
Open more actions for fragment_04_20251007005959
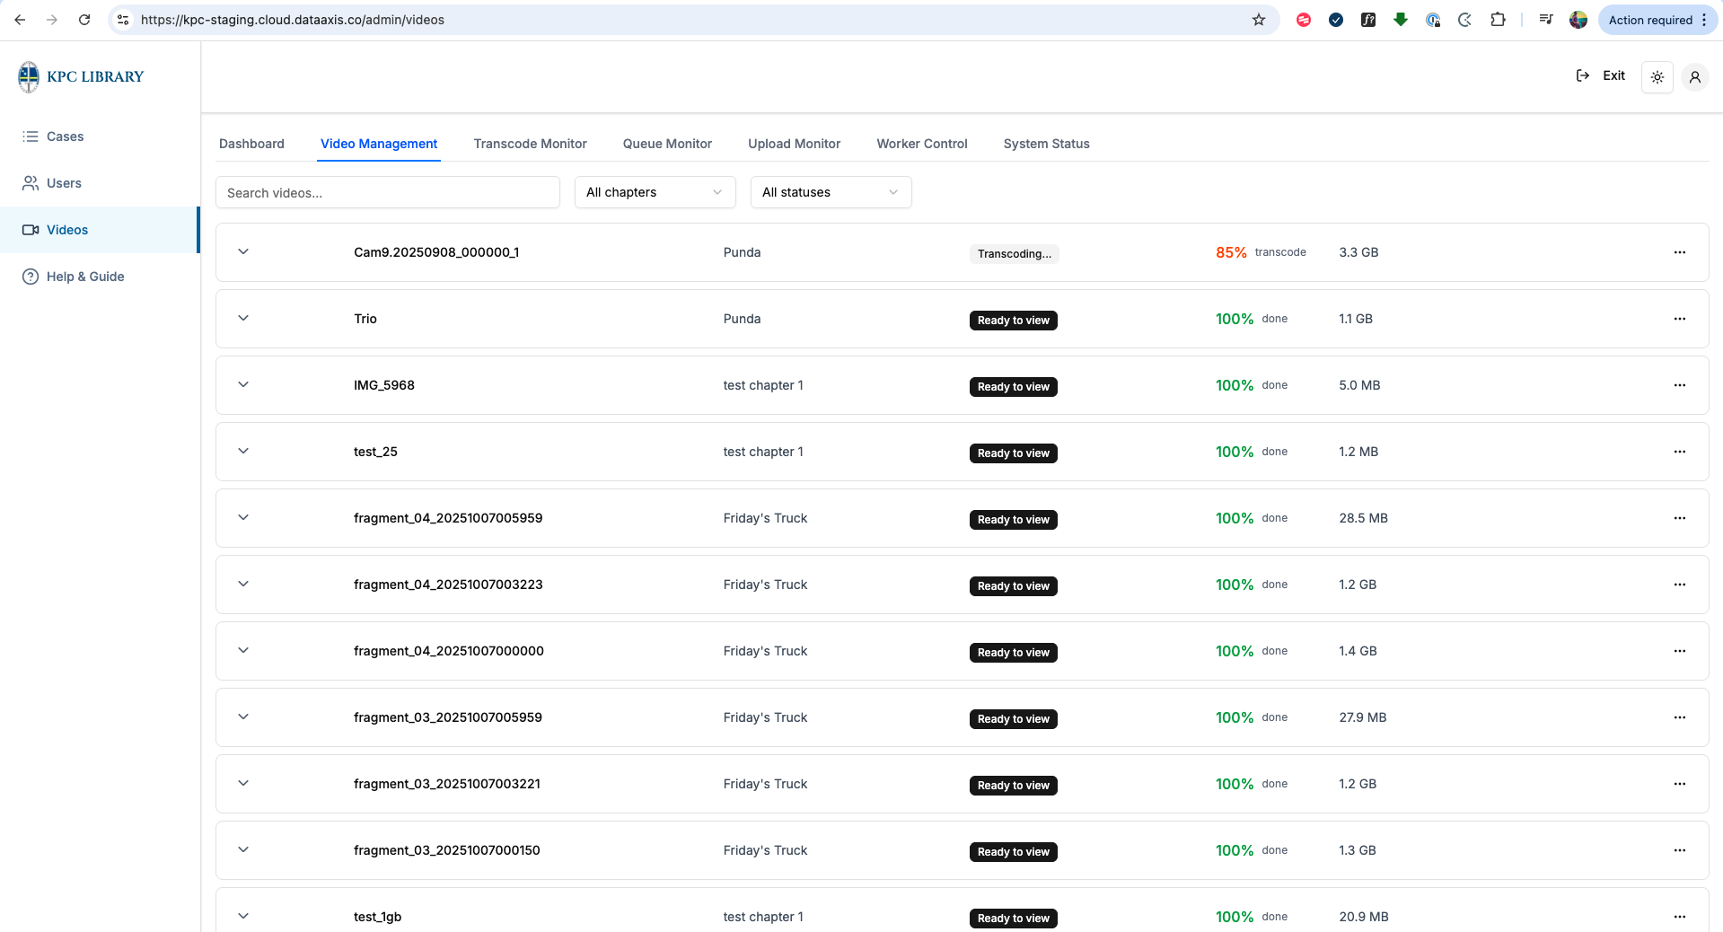pyautogui.click(x=1680, y=518)
